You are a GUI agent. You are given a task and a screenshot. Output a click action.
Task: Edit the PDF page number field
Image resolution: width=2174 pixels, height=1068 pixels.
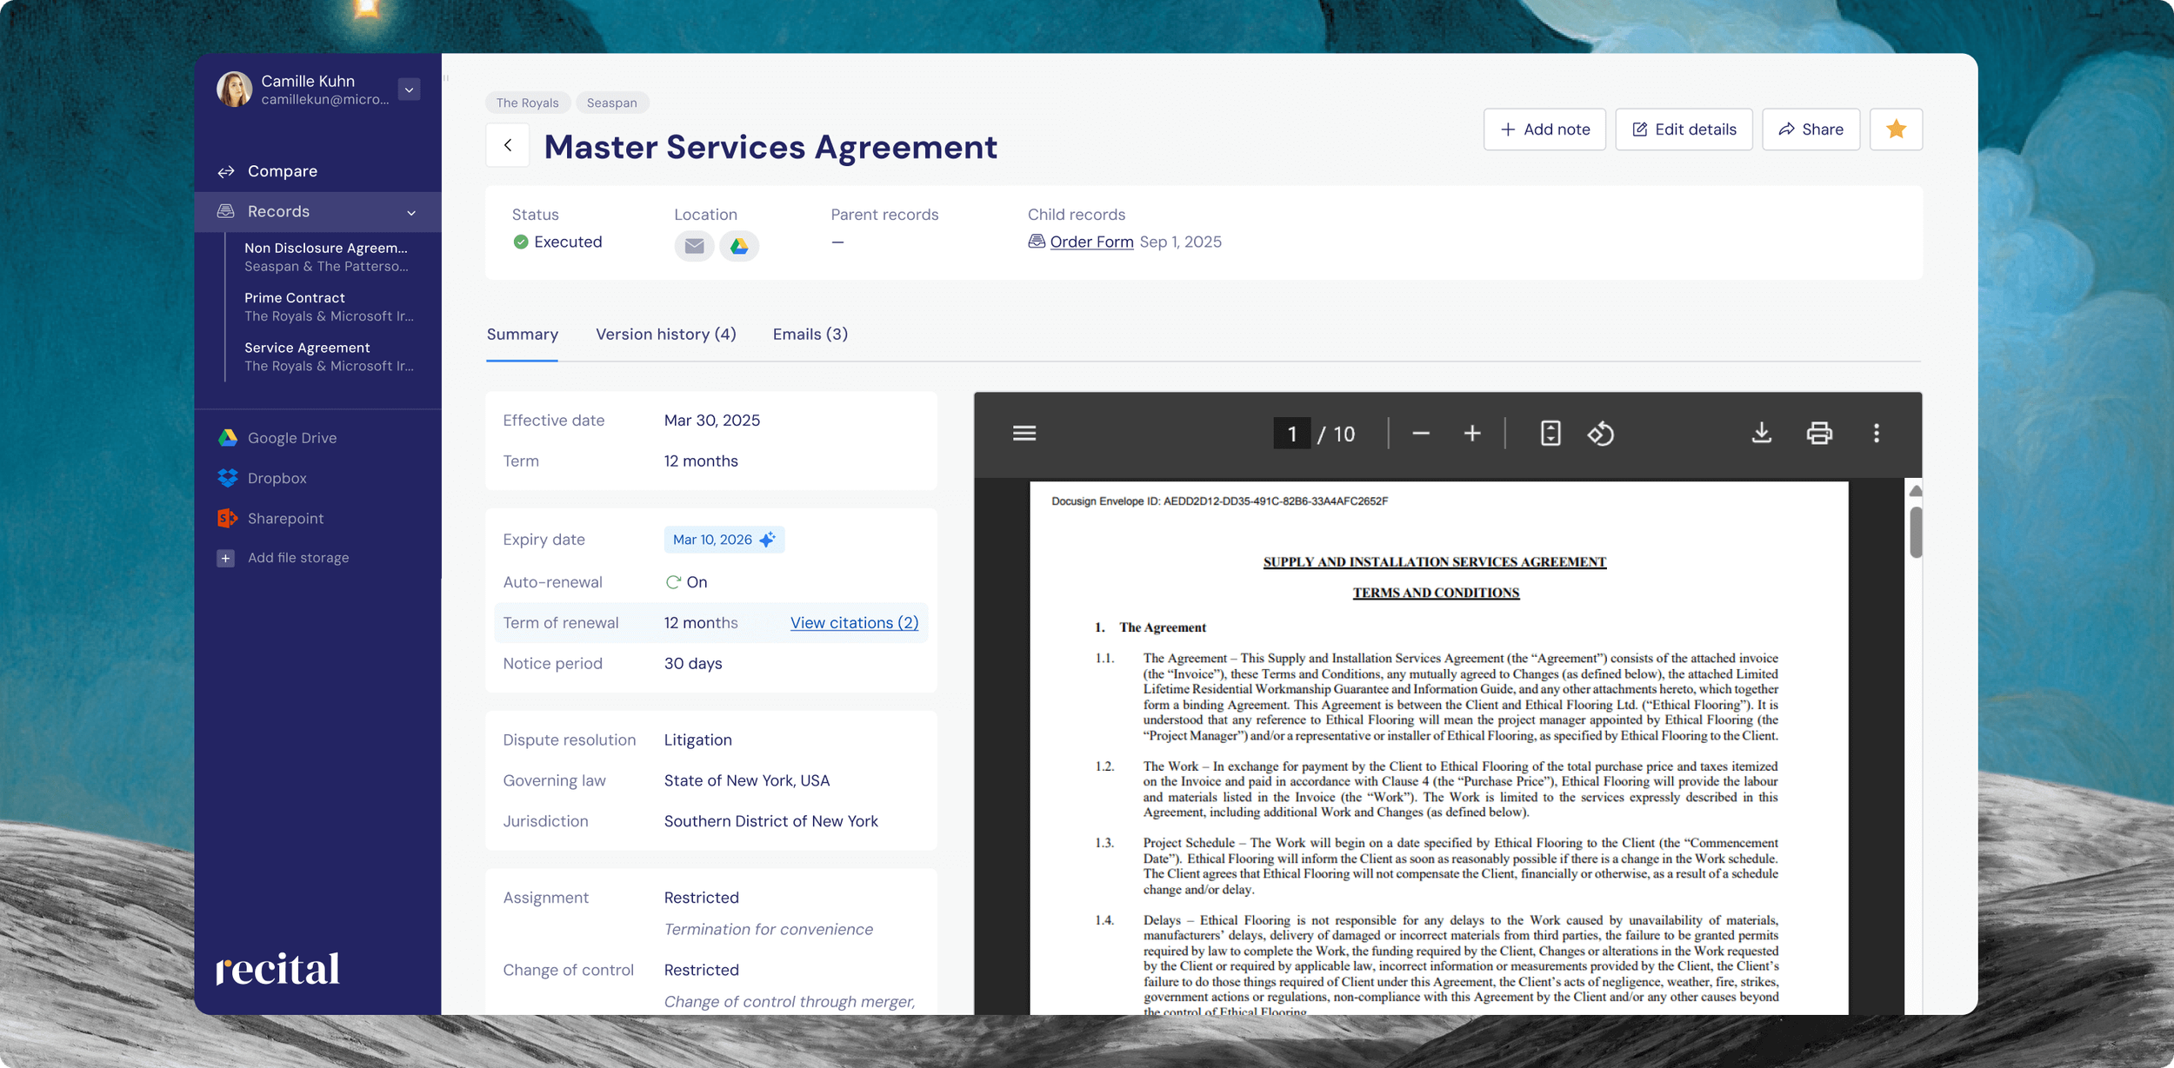point(1292,433)
